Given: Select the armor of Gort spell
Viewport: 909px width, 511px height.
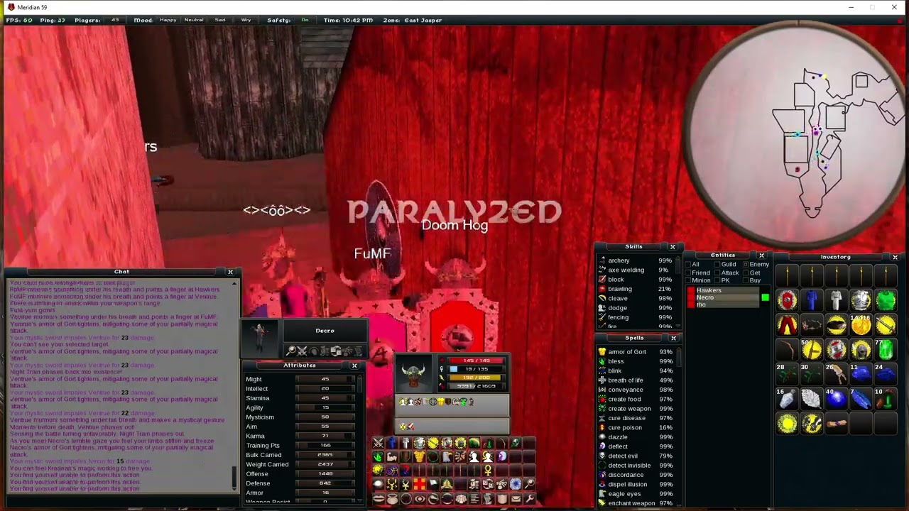Looking at the screenshot, I should (636, 352).
